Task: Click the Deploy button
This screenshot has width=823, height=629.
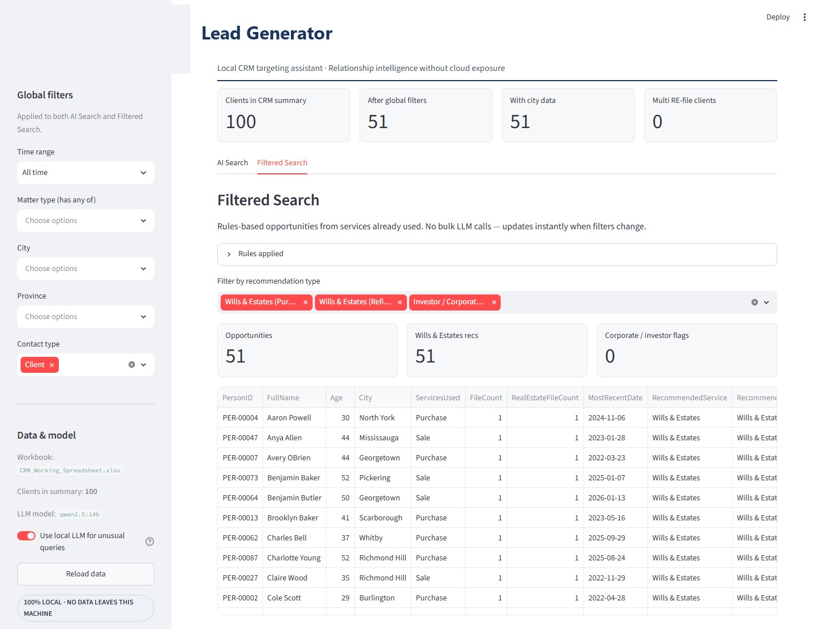Action: point(778,17)
